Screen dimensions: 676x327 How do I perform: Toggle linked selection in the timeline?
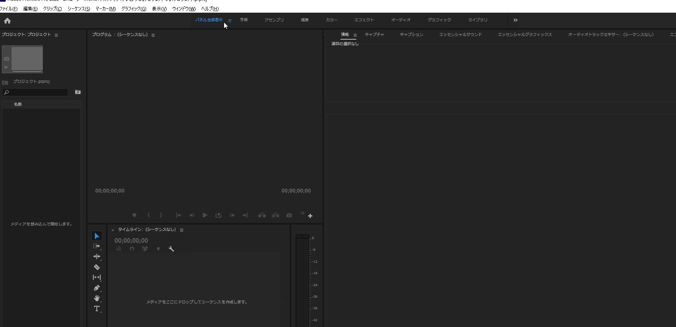coord(145,249)
